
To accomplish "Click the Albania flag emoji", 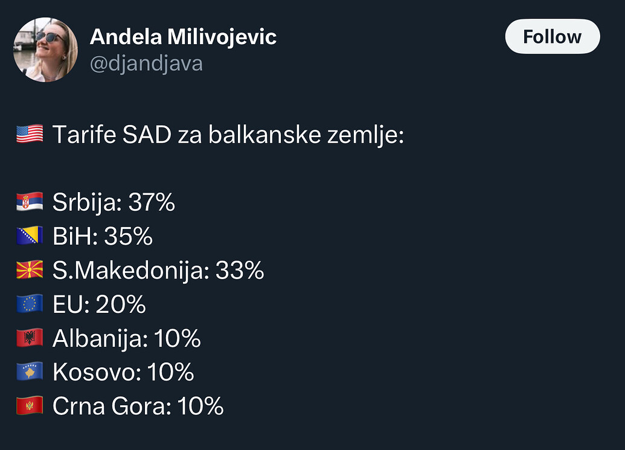I will pos(30,338).
